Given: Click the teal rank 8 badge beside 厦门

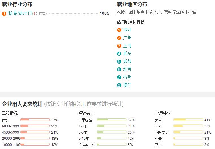Looking at the screenshot, I should pos(119,85).
